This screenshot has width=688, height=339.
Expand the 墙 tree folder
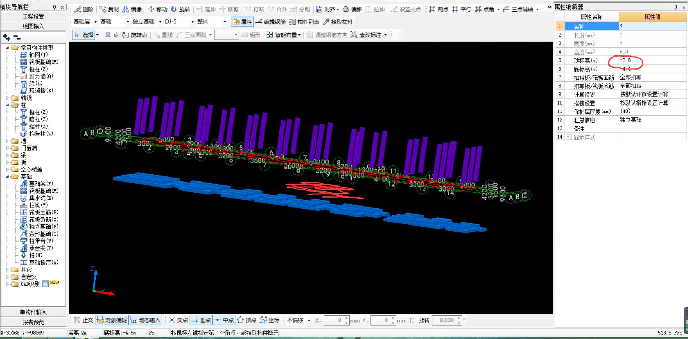8,141
